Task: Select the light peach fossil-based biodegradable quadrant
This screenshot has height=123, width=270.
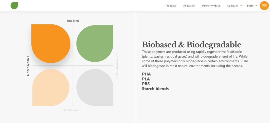Action: (x=51, y=88)
